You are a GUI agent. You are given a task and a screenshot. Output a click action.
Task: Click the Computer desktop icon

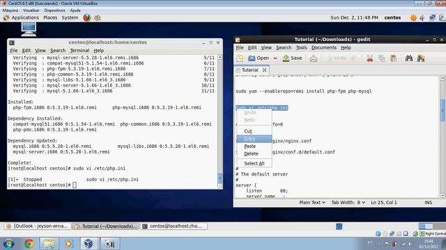point(29,29)
